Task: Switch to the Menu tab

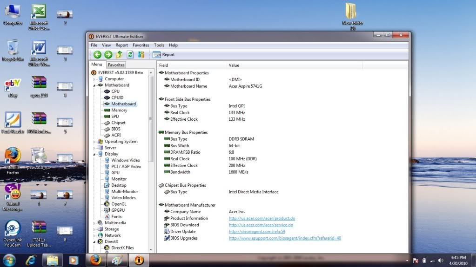Action: (97, 64)
